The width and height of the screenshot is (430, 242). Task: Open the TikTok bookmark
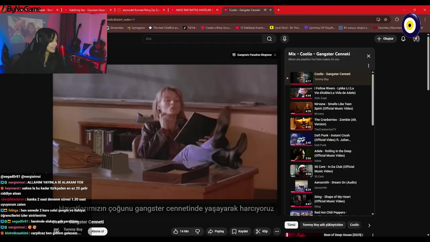pos(190,28)
